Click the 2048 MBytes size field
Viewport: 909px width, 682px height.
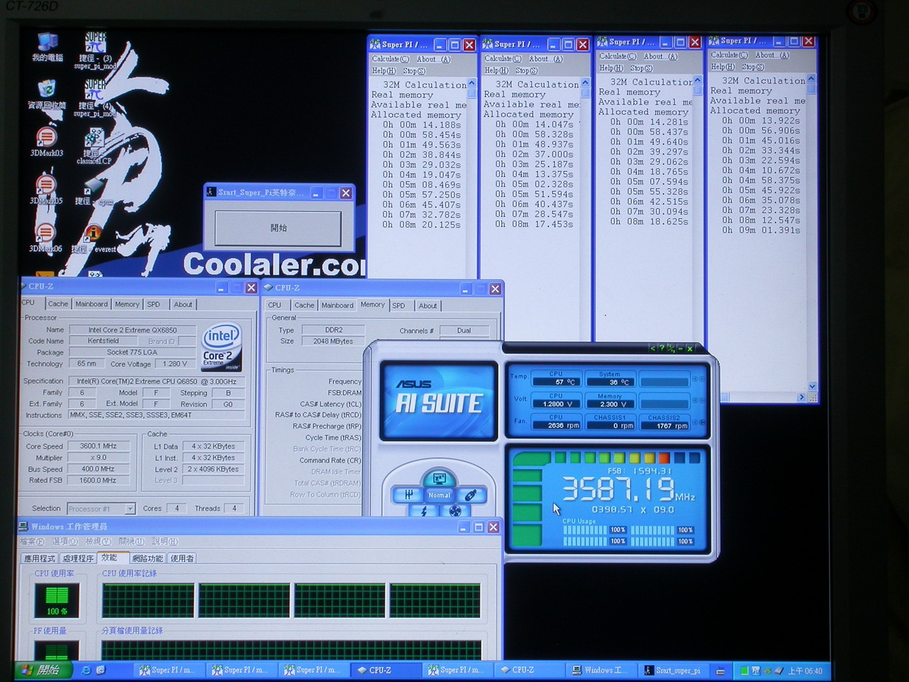(333, 341)
